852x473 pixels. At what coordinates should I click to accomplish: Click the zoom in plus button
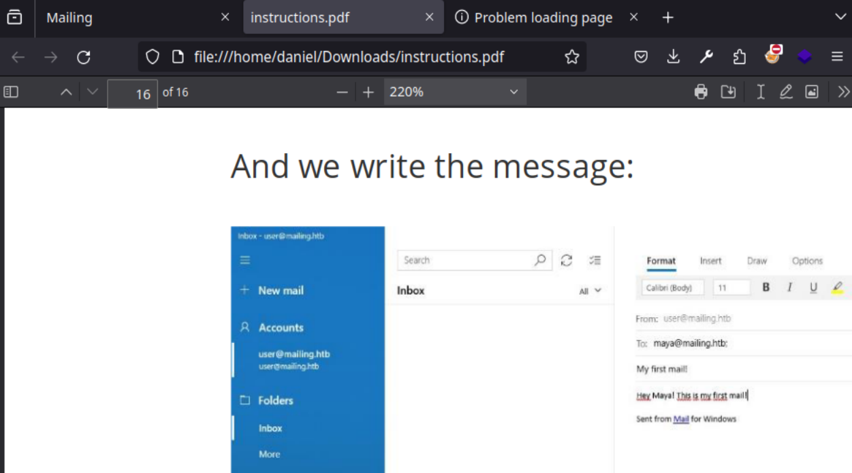[368, 92]
